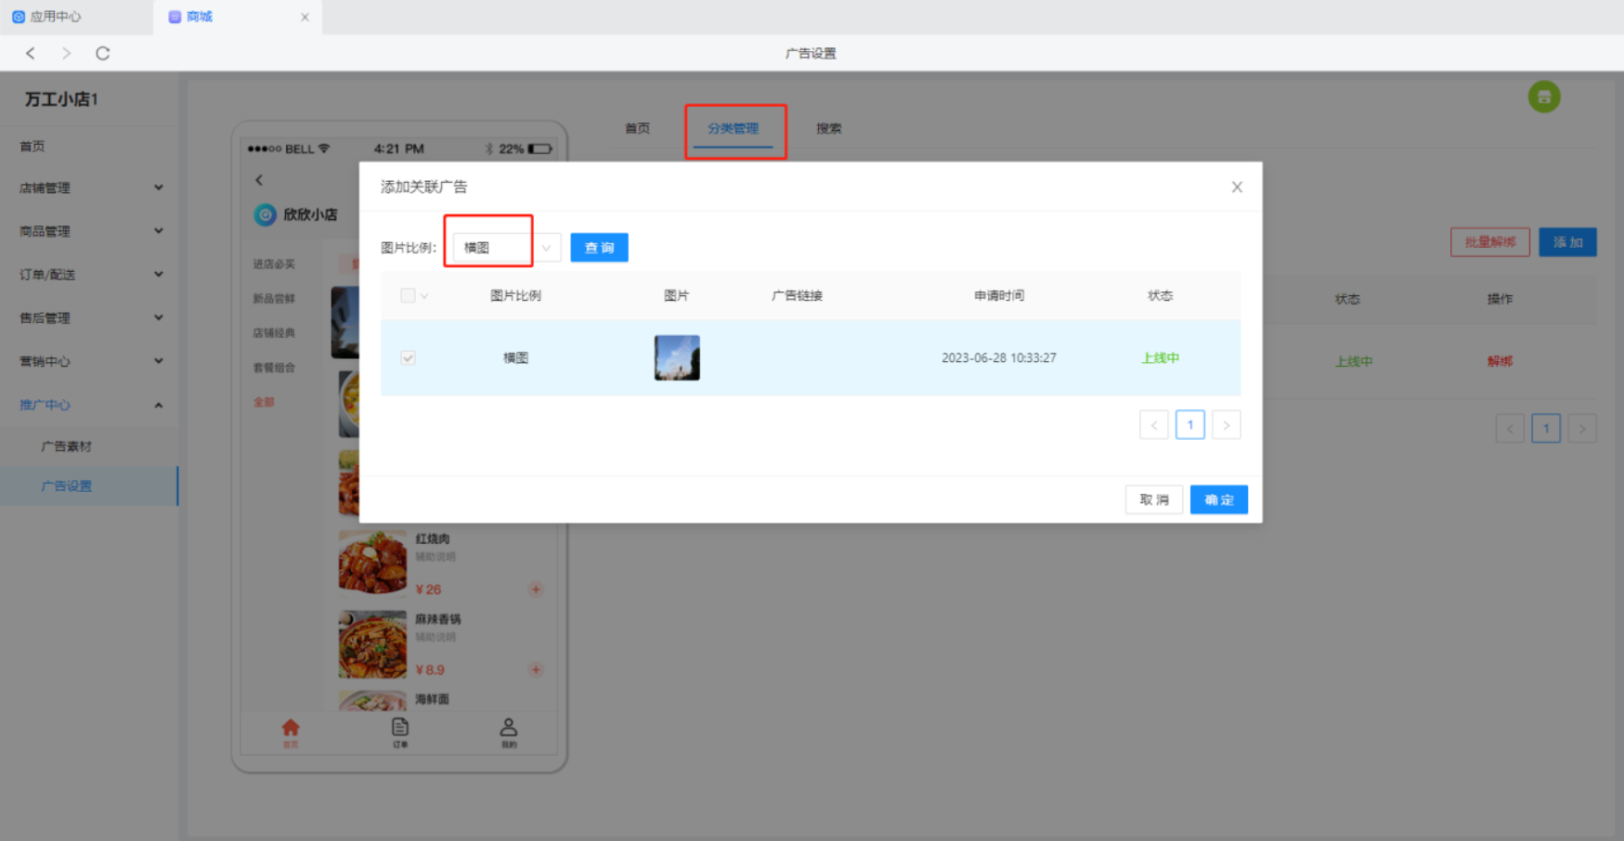Tap the orders icon in phone preview
1624x841 pixels.
400,730
